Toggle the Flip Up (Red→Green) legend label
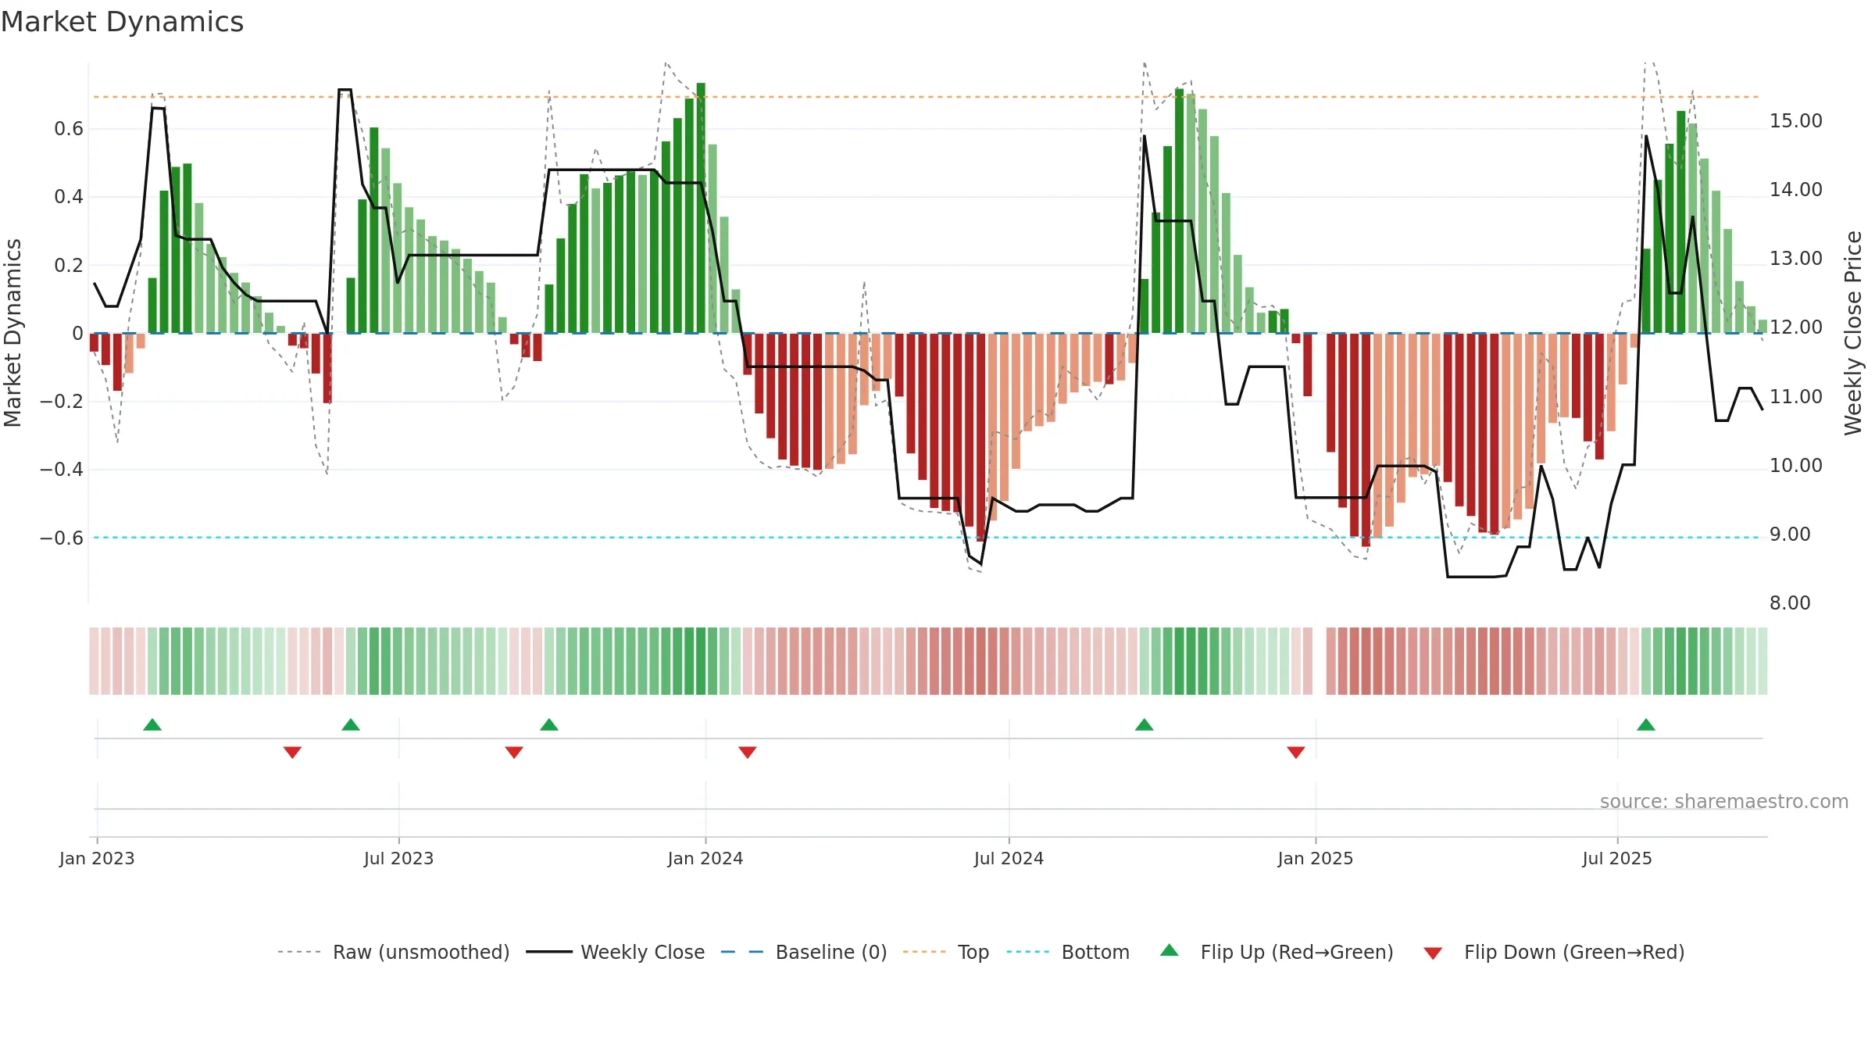Screen dimensions: 1875x1055 pyautogui.click(x=1297, y=952)
